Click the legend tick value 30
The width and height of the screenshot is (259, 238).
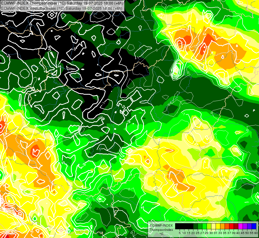click(x=211, y=233)
